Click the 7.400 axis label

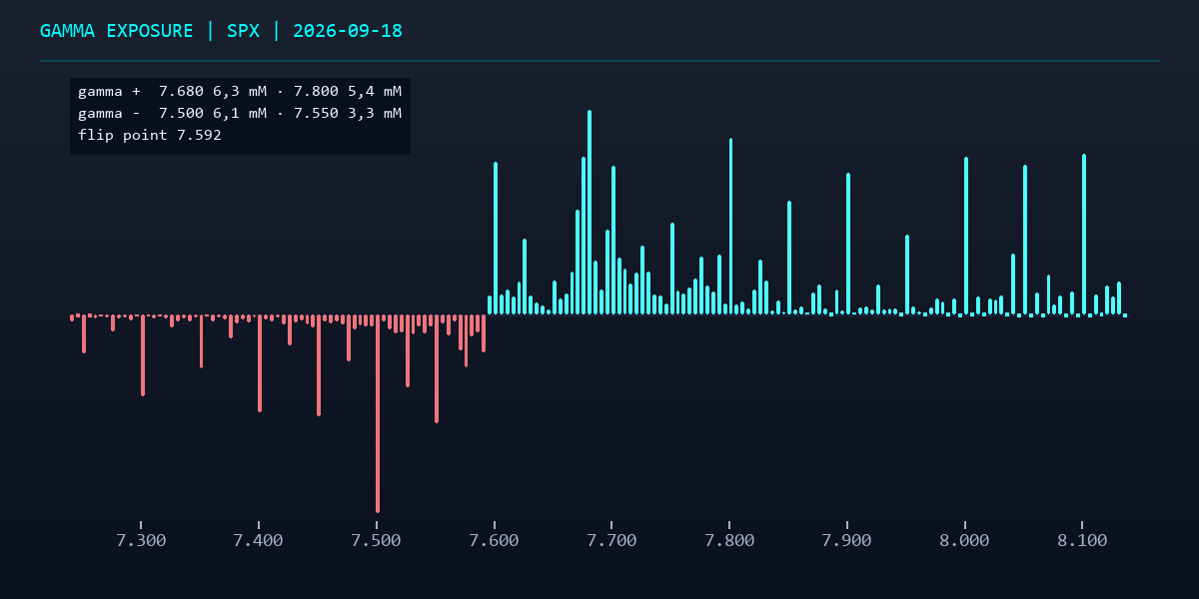[259, 540]
